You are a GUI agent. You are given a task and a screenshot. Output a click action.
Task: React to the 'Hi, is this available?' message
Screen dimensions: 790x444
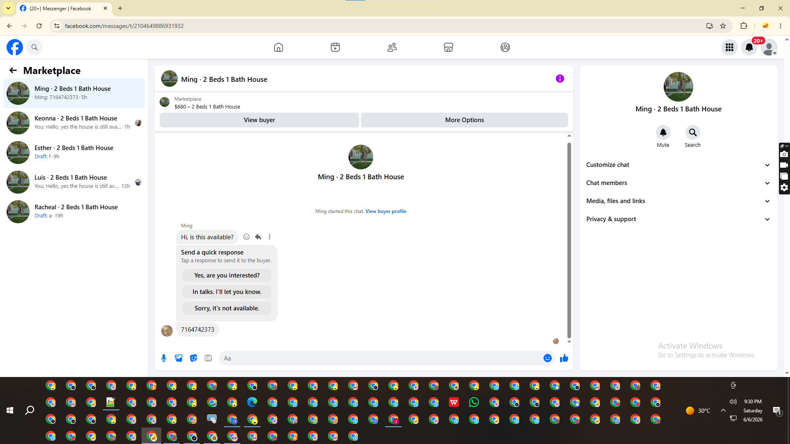point(246,237)
